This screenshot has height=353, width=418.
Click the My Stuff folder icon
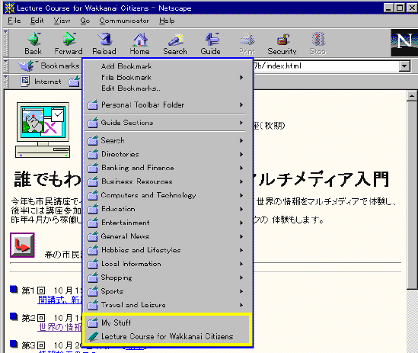pyautogui.click(x=93, y=323)
